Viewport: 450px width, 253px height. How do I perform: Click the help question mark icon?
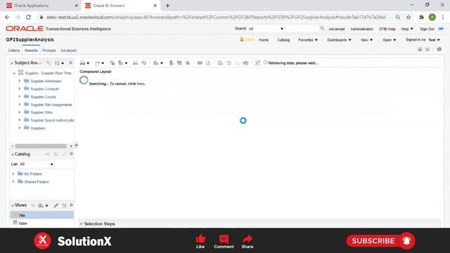tap(439, 49)
